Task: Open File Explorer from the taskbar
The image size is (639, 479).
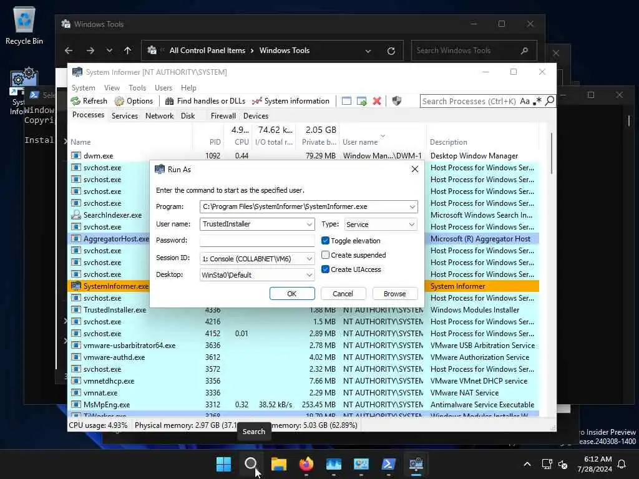Action: click(x=279, y=464)
